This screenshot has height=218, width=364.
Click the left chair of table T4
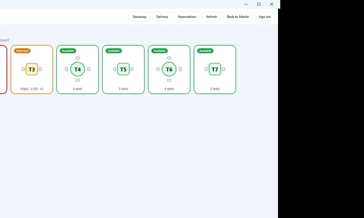pyautogui.click(x=66, y=69)
